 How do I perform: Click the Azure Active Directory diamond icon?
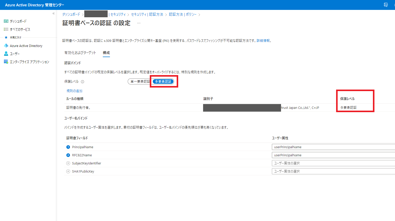pos(6,46)
